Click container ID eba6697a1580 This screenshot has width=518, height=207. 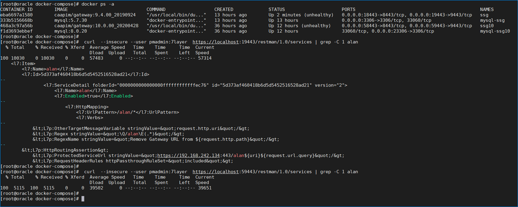click(17, 15)
